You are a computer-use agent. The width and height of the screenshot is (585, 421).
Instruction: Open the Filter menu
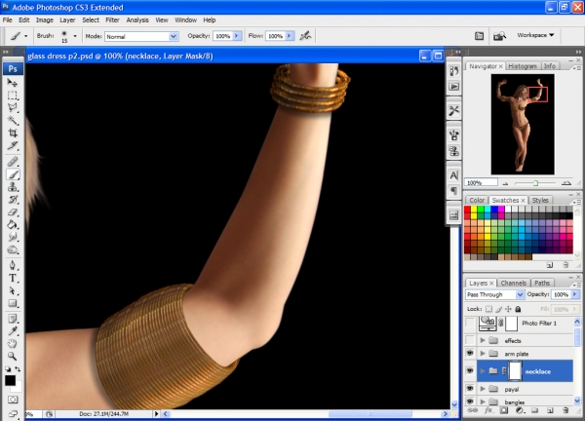(112, 20)
